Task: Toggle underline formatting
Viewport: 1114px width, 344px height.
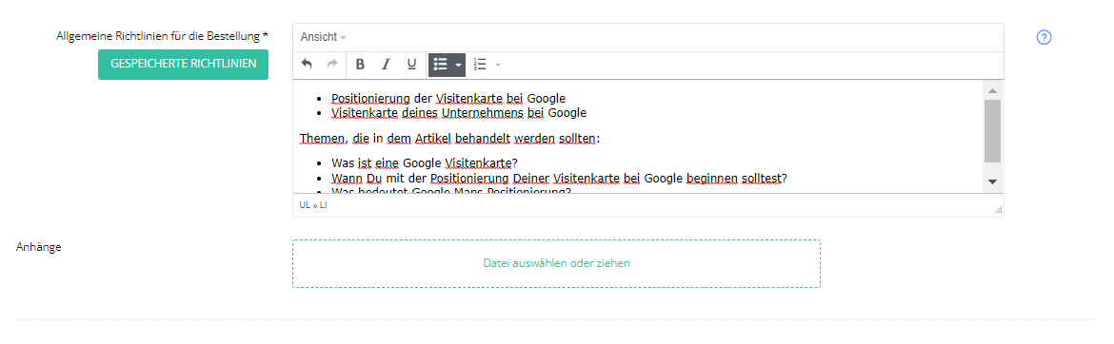Action: click(411, 65)
